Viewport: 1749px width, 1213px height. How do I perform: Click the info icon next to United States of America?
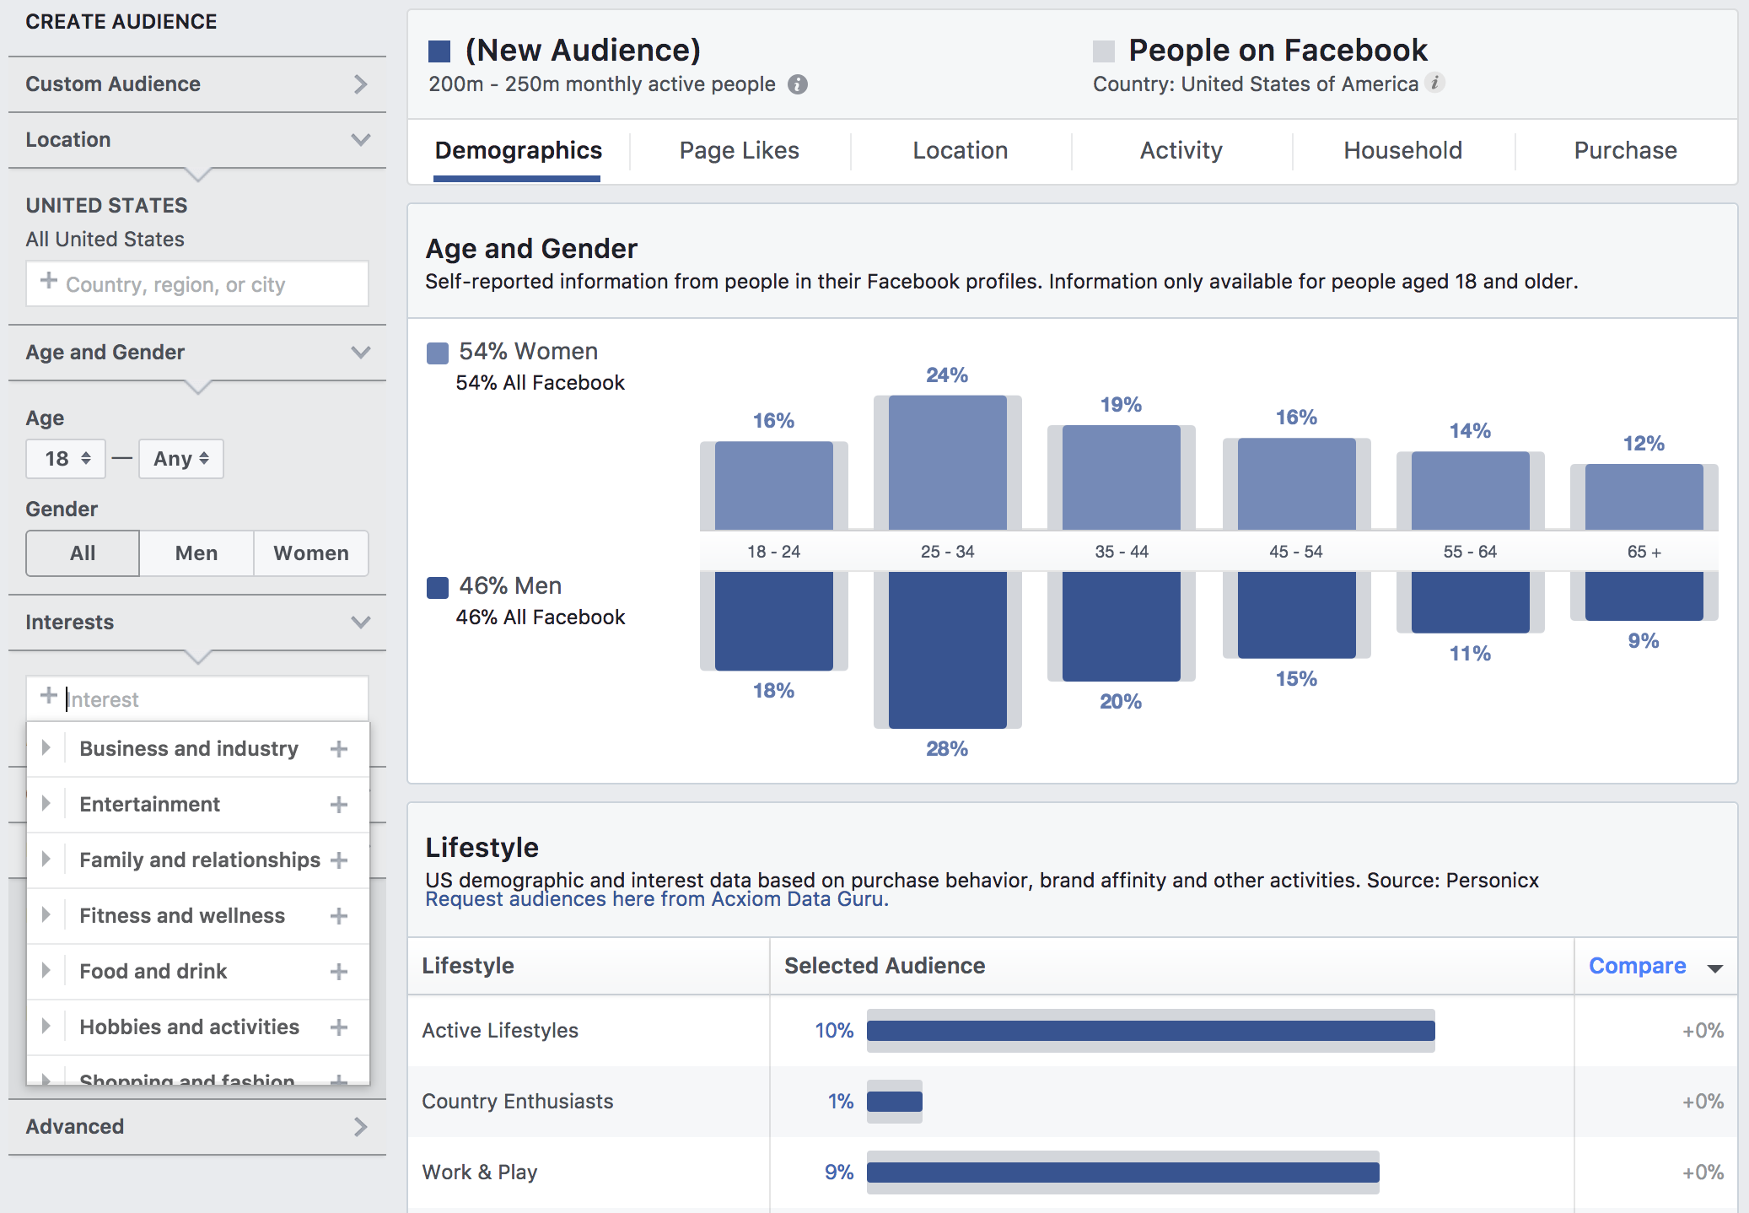(x=1434, y=83)
